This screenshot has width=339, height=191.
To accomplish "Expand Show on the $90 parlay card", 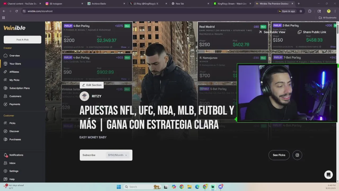I will click(125, 79).
